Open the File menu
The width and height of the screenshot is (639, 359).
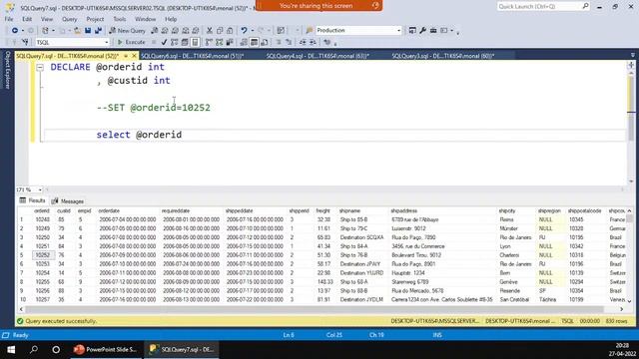coord(9,19)
